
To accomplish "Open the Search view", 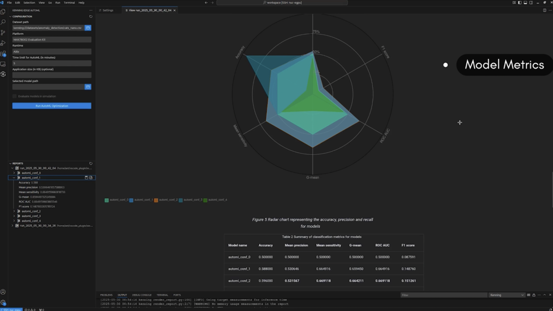I will point(3,22).
